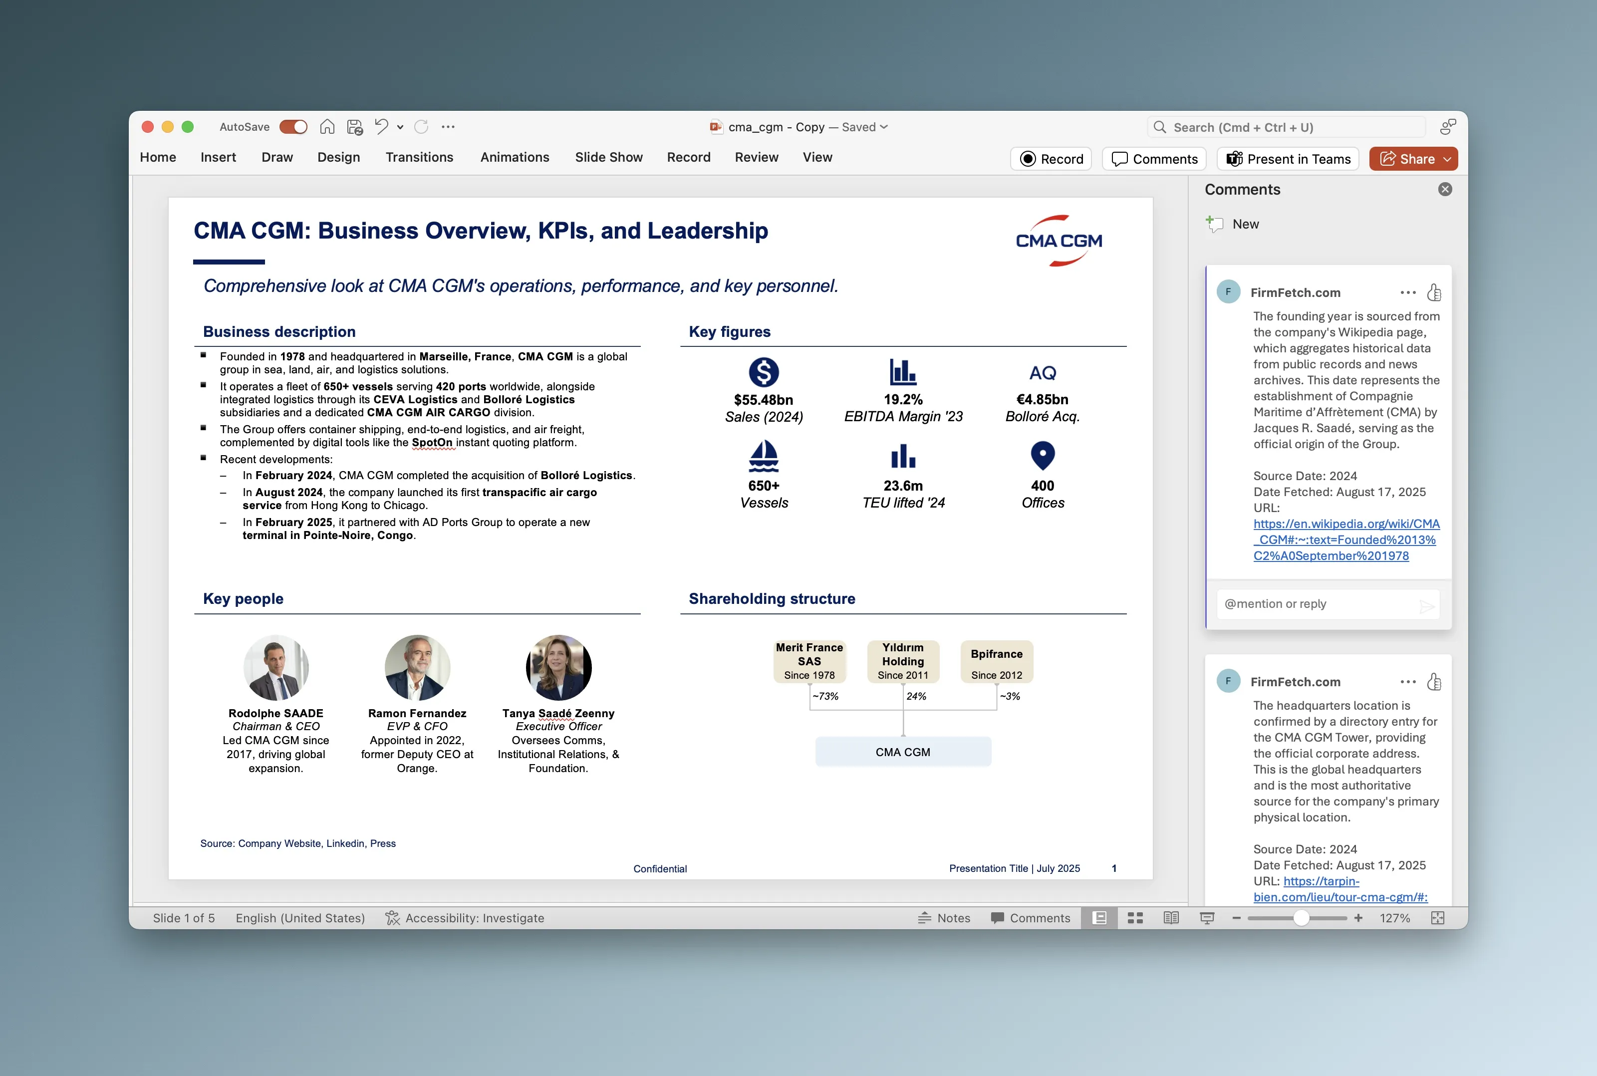This screenshot has width=1597, height=1076.
Task: Switch to Reading view icon
Action: (x=1171, y=918)
